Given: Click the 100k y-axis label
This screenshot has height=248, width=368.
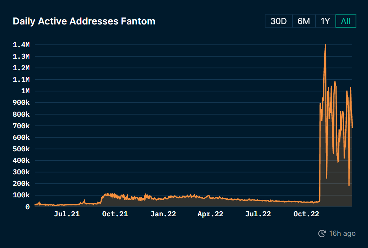Looking at the screenshot, I should point(21,195).
